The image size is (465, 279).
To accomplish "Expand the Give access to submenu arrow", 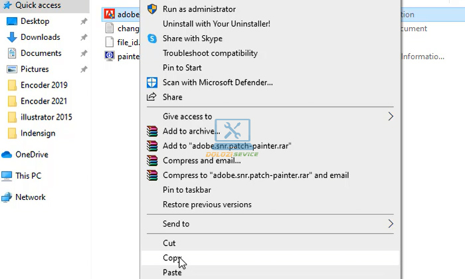I will click(x=391, y=116).
